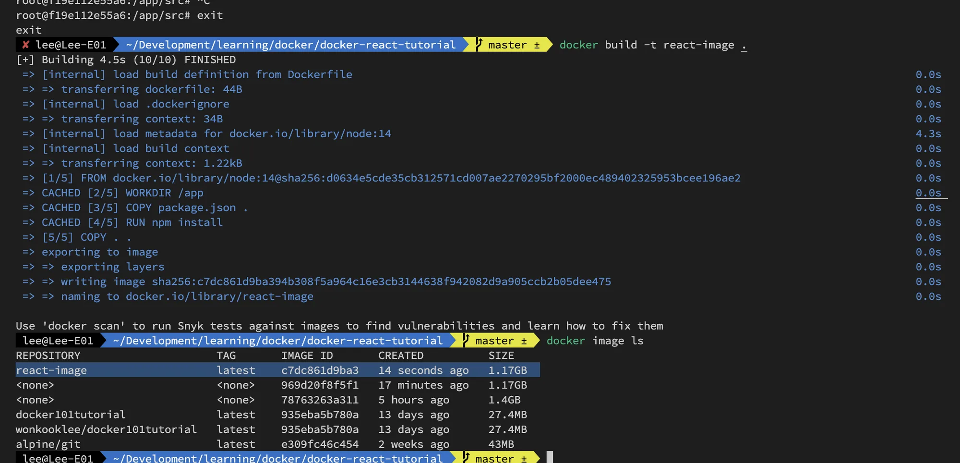Click '17 minutes ago' created value
The image size is (960, 463).
[423, 385]
